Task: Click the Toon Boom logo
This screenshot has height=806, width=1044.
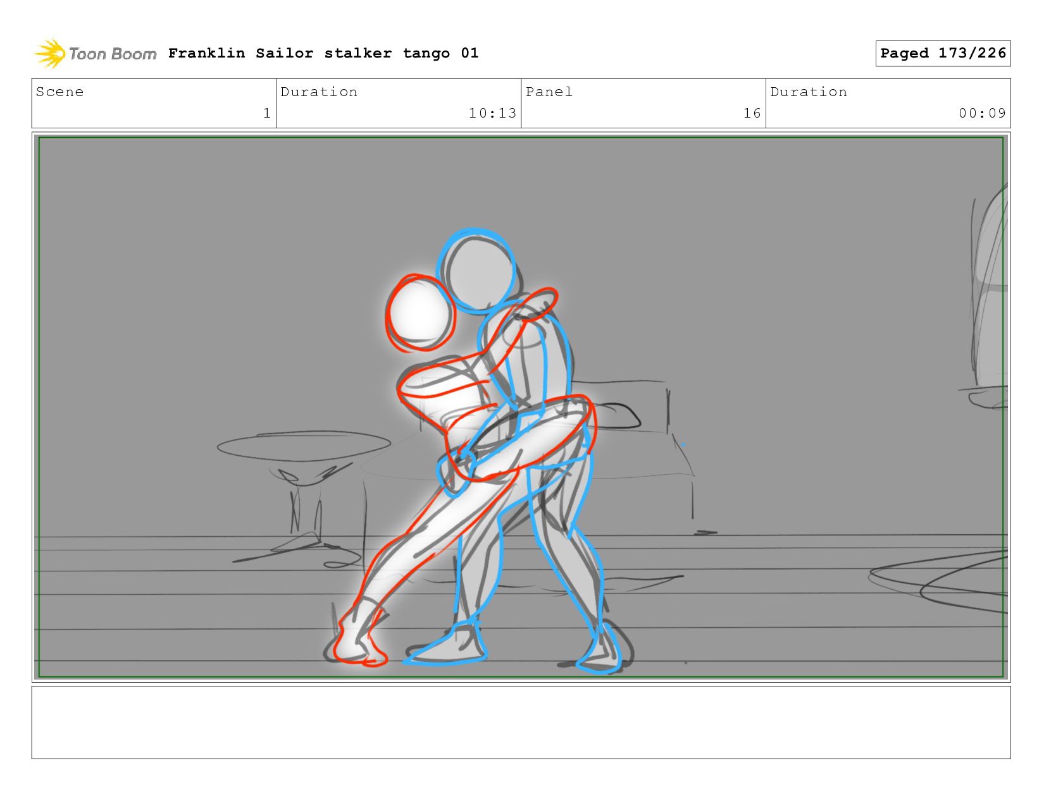Action: (95, 54)
